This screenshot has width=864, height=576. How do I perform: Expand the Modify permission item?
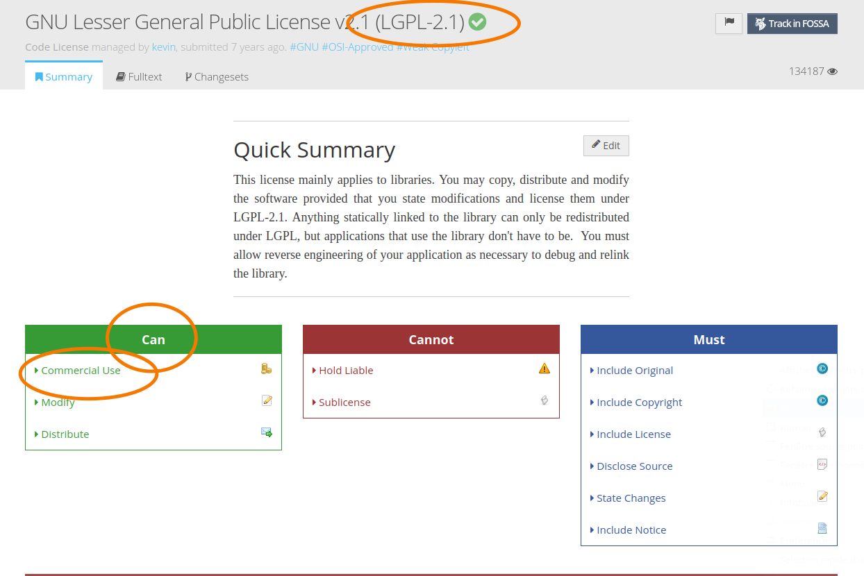click(55, 403)
